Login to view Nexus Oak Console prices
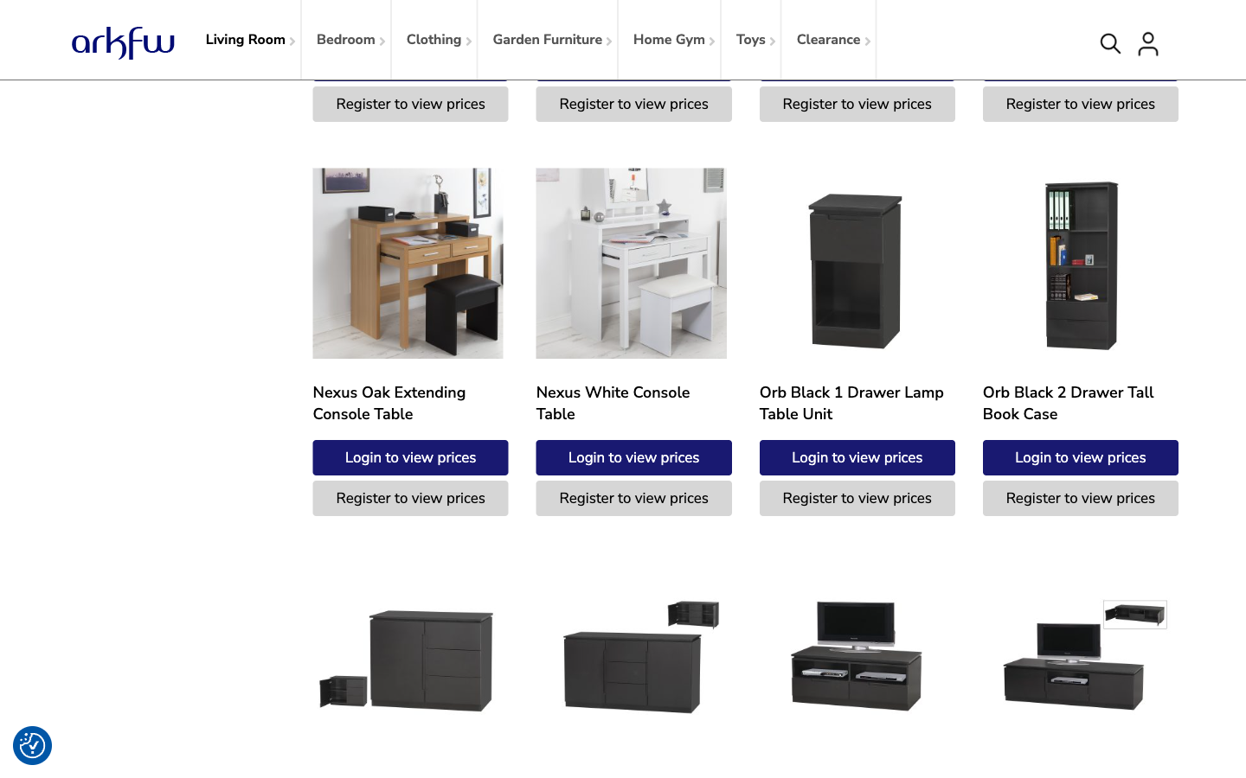This screenshot has width=1246, height=778. click(410, 457)
